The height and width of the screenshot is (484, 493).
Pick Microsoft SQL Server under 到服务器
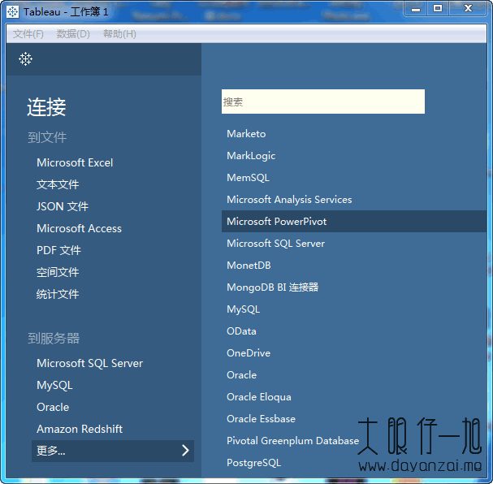pyautogui.click(x=89, y=363)
